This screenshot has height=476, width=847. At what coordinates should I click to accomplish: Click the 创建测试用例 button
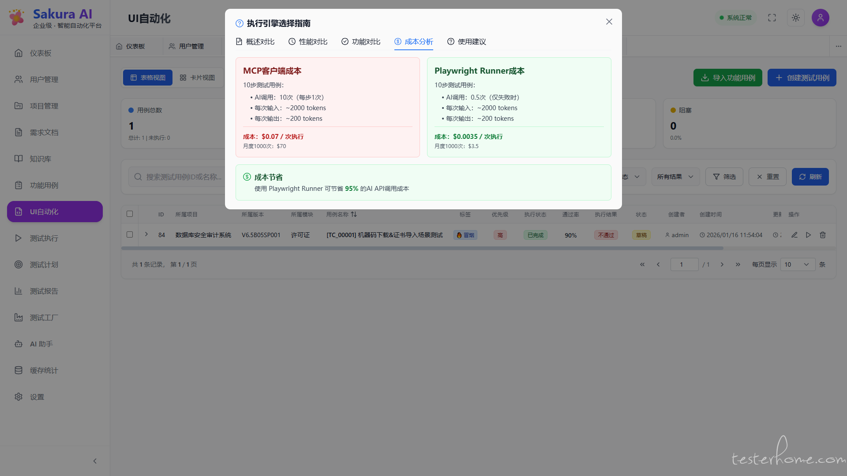(x=802, y=78)
